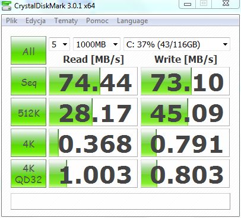Click the Read [MB/s] column header
Viewport: 241px width, 218px height.
[x=93, y=59]
